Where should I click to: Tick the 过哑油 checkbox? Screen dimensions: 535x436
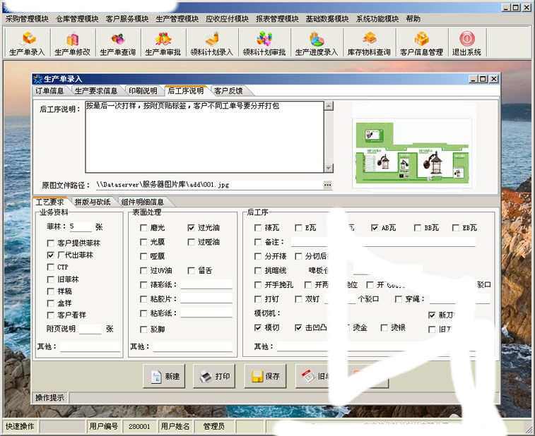coord(191,242)
